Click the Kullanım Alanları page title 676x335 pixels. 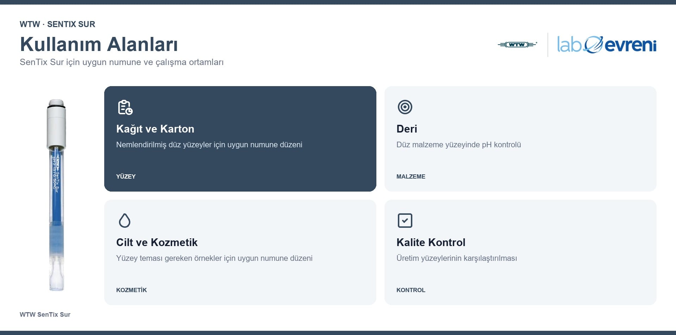(x=99, y=44)
